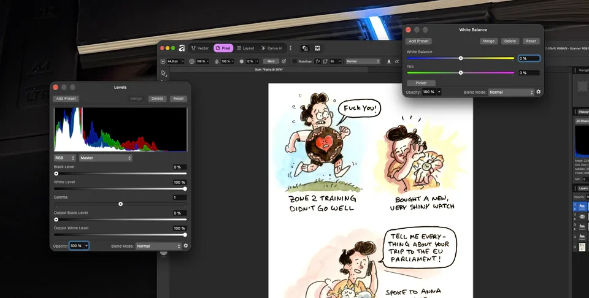The height and width of the screenshot is (298, 589).
Task: Open the Levels Blend Mode Normal dropdown
Action: (x=158, y=246)
